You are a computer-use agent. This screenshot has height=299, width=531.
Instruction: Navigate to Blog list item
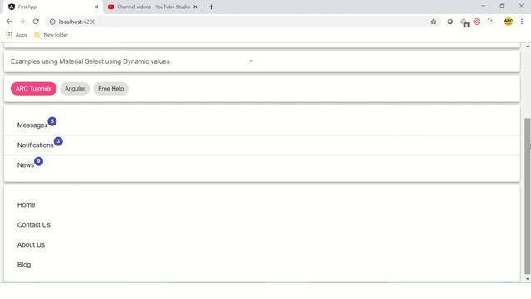[x=262, y=264]
